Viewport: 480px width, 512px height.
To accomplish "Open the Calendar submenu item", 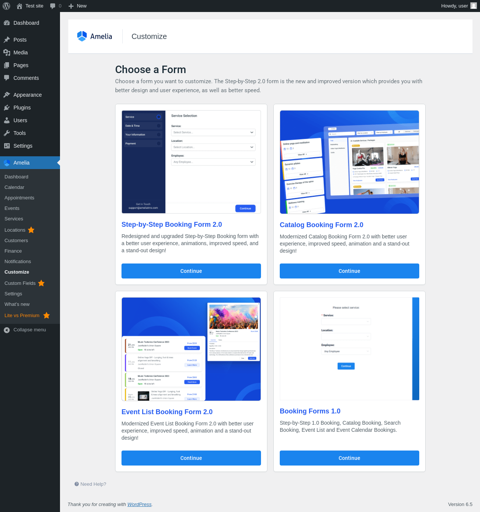I will [x=14, y=187].
